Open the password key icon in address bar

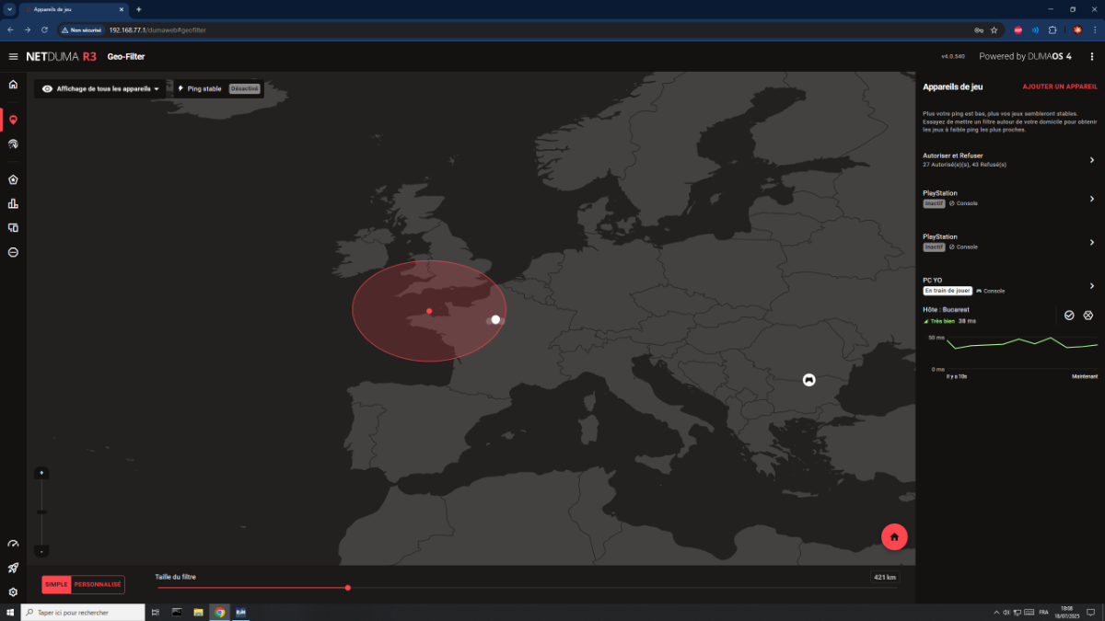[x=978, y=29]
